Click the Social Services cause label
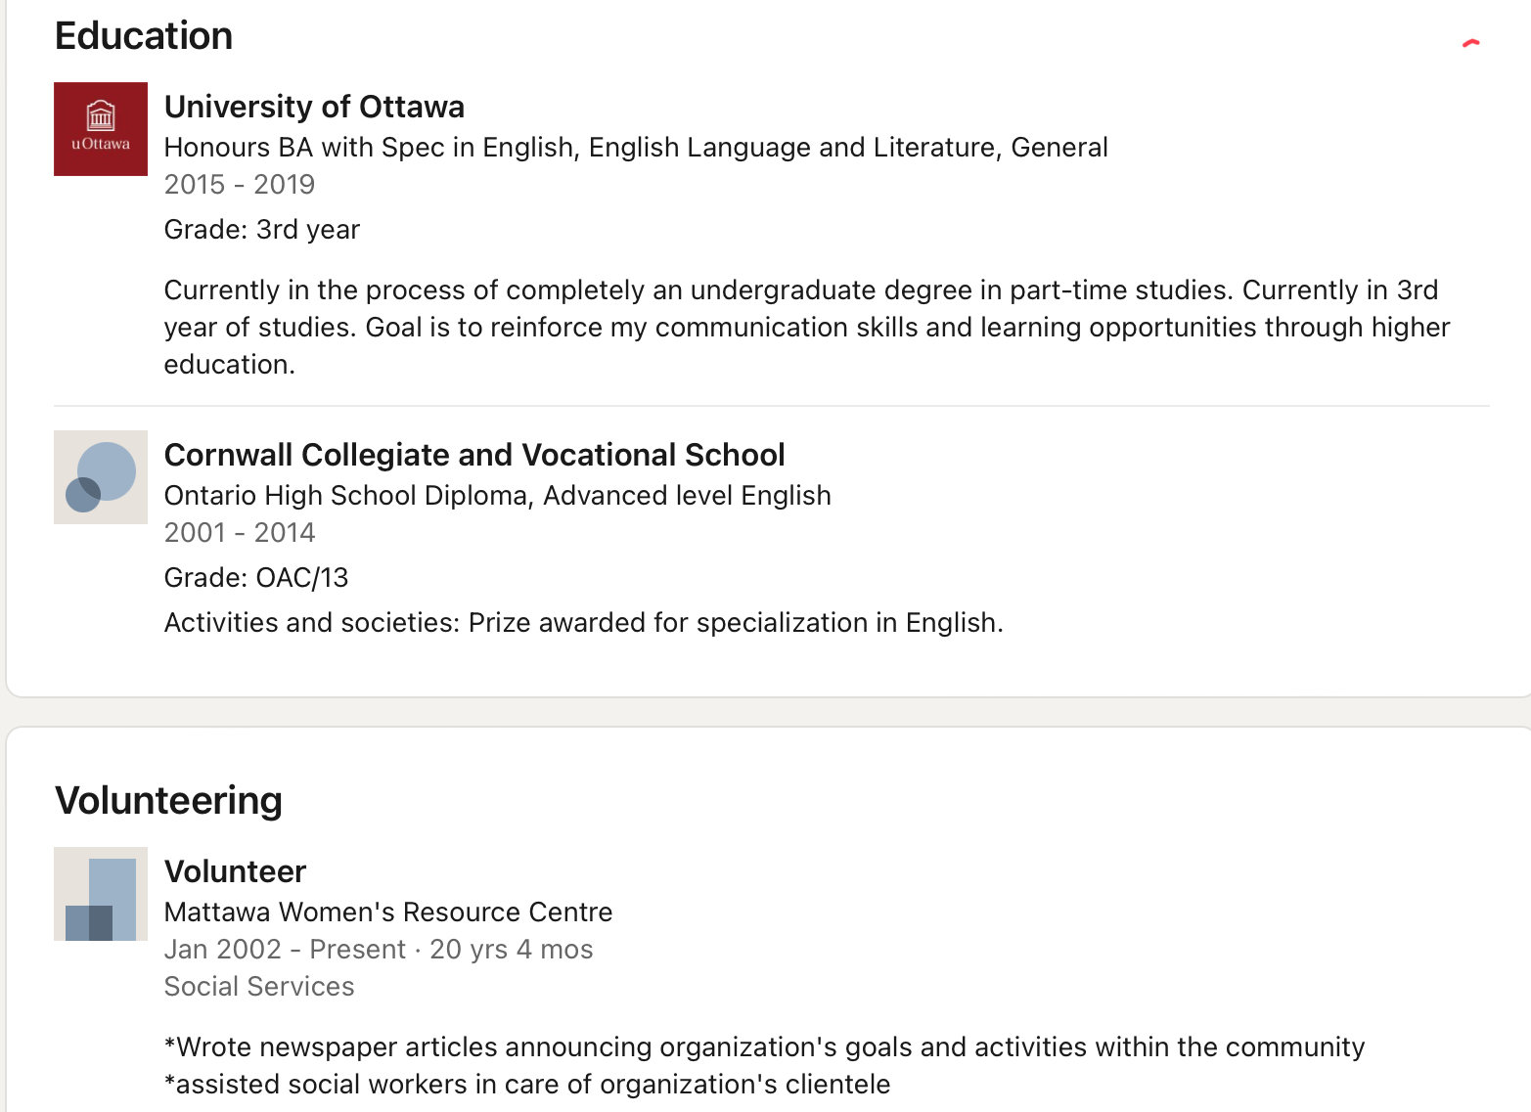This screenshot has height=1112, width=1531. point(259,986)
